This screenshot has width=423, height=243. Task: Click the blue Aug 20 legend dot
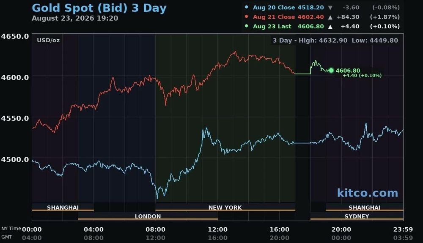click(x=246, y=7)
